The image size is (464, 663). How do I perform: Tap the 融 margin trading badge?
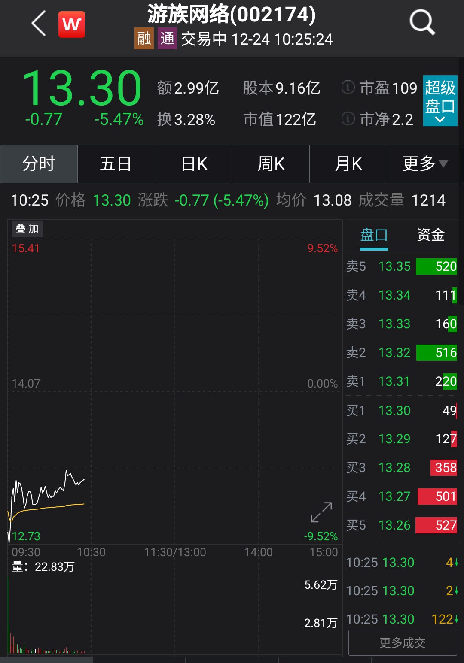tap(144, 39)
